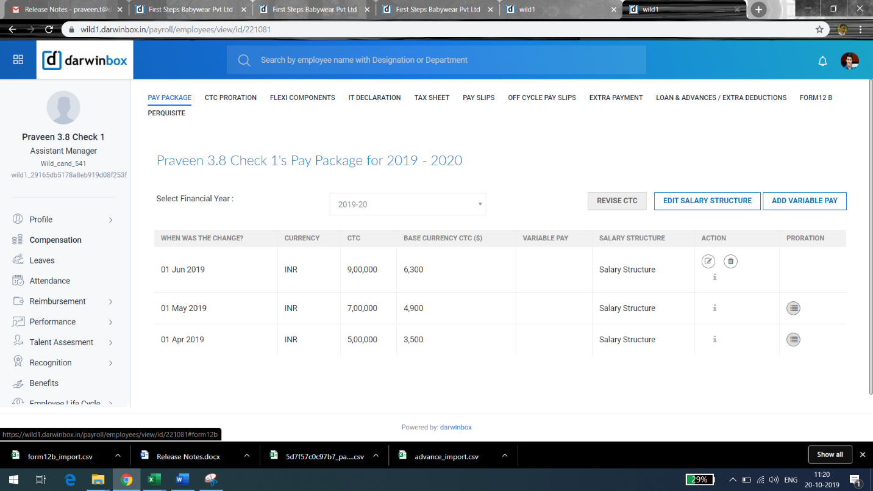Open File Explorer from the taskbar
873x491 pixels.
point(98,479)
